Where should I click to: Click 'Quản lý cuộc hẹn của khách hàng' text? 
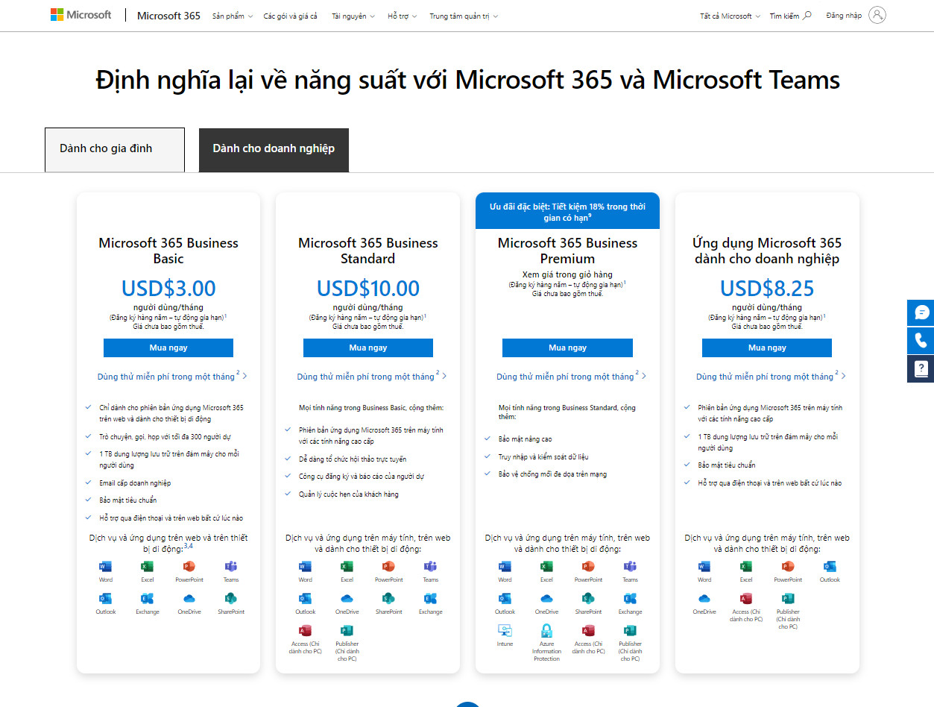tap(349, 494)
